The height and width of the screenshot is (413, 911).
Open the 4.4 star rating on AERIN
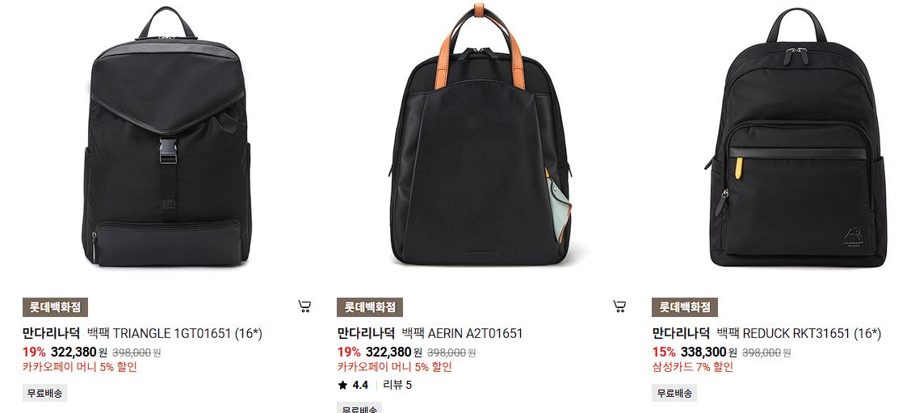[x=353, y=385]
